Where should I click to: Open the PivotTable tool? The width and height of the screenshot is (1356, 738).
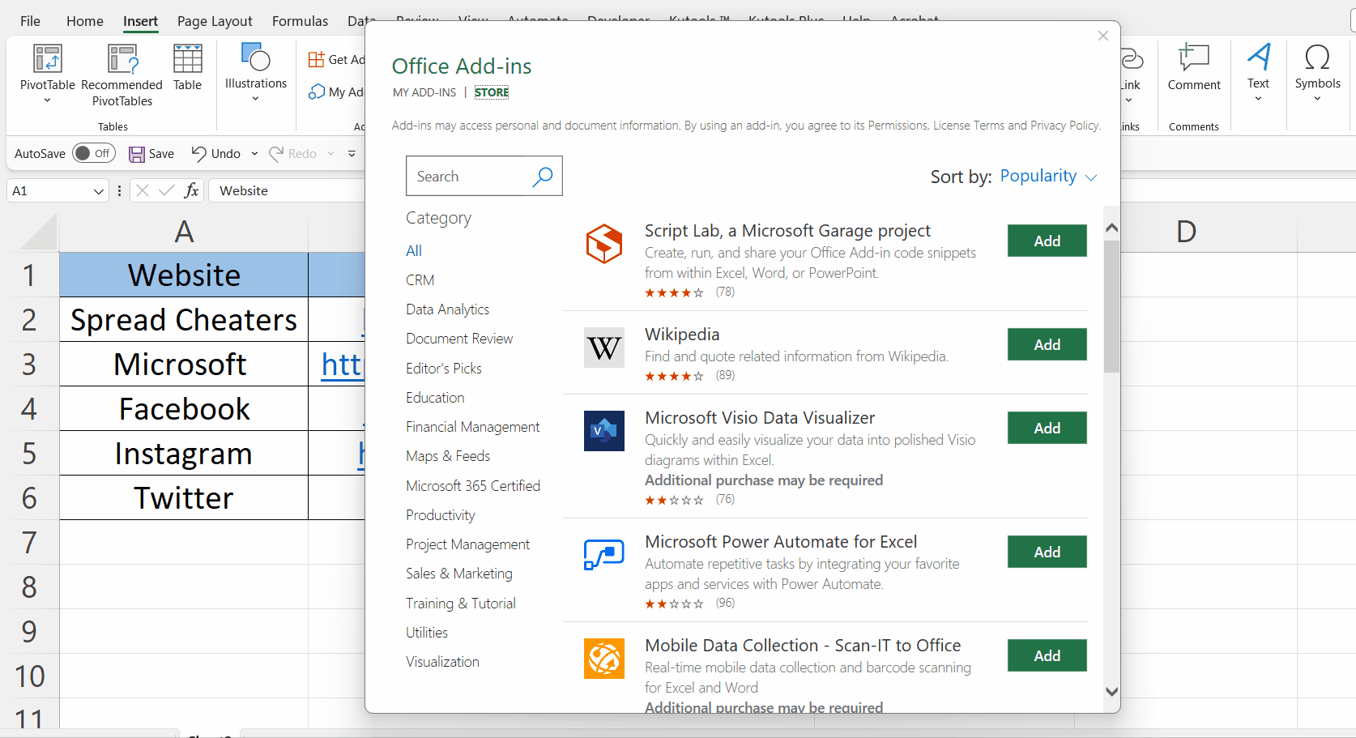click(47, 74)
